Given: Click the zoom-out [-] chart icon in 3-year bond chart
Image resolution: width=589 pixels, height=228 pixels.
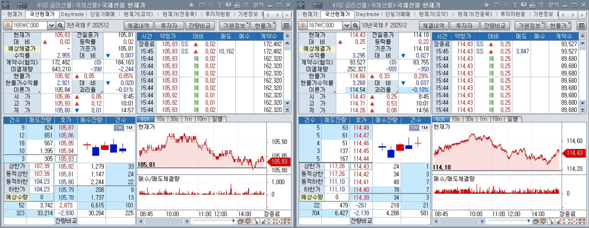Looking at the screenshot, I should pos(272,221).
